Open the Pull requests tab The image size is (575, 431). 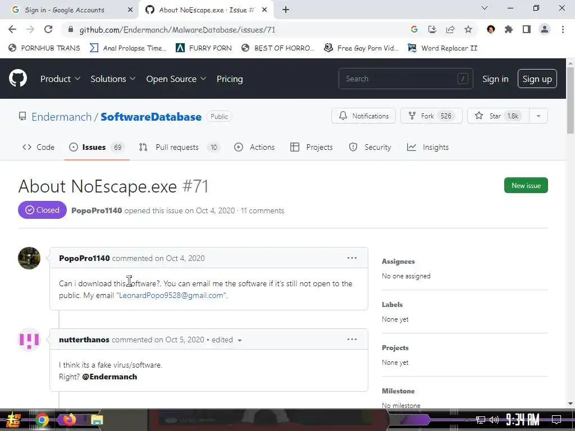point(179,147)
